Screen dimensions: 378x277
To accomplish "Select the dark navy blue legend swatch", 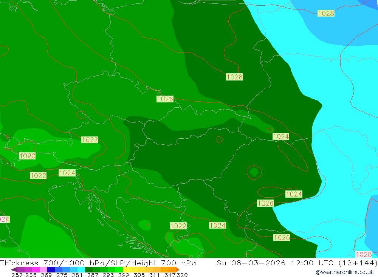I will pos(51,269).
